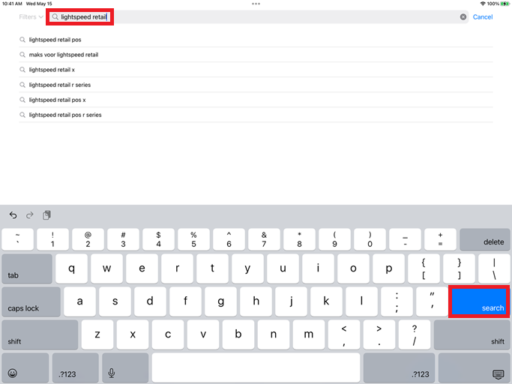Tap the d key
512x384 pixels.
[150, 301]
